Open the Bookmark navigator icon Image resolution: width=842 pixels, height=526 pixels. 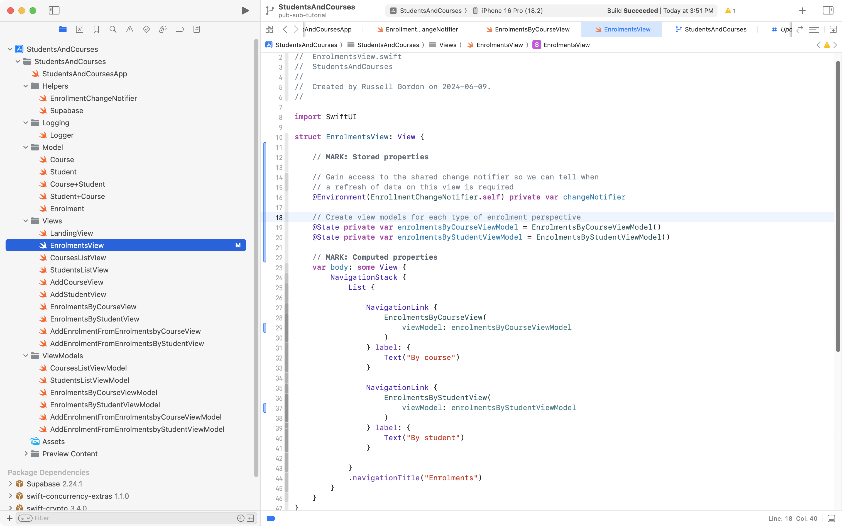[x=96, y=29]
